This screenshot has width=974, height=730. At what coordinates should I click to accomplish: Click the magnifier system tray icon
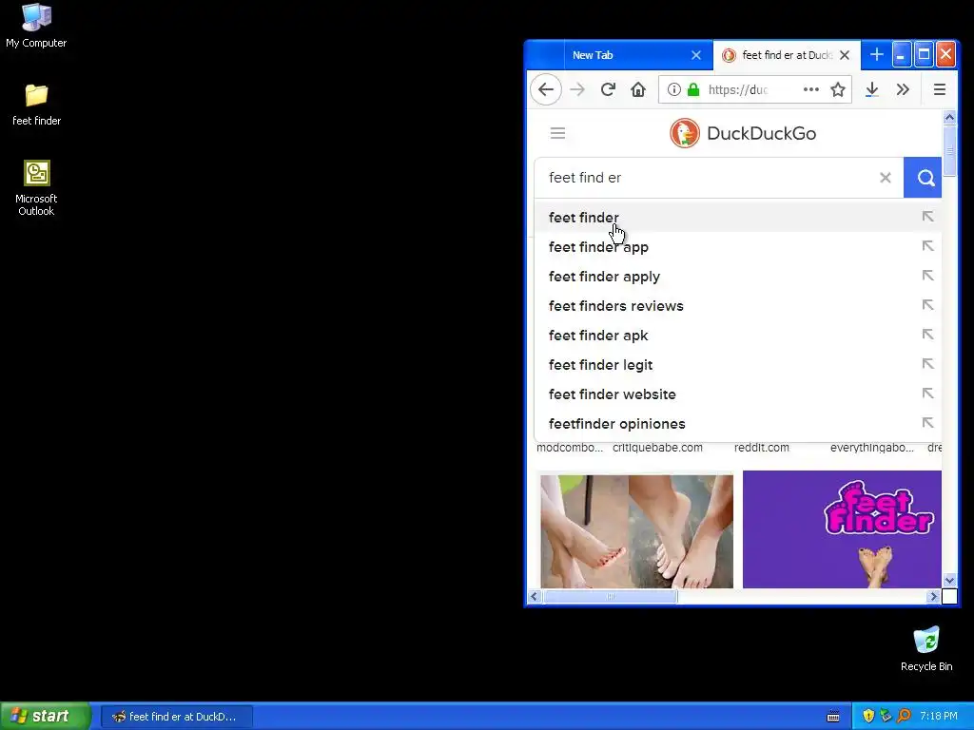tap(904, 716)
